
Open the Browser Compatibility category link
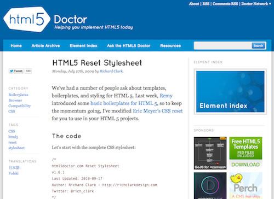[20, 103]
